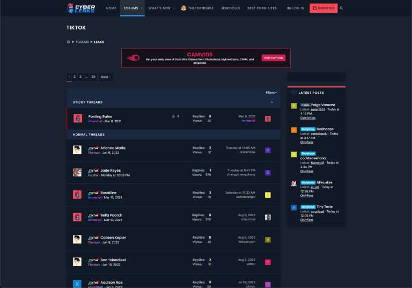The width and height of the screenshot is (412, 288).
Task: Click the red avatar beside Bella Poarch thread
Action: (x=77, y=217)
